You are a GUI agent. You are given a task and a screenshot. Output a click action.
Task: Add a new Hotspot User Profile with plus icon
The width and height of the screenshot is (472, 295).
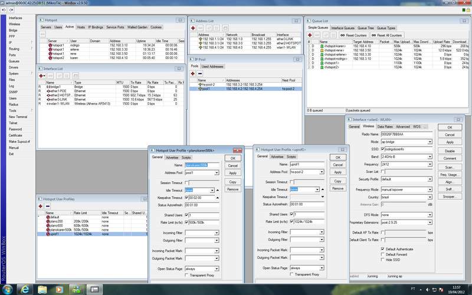point(41,206)
